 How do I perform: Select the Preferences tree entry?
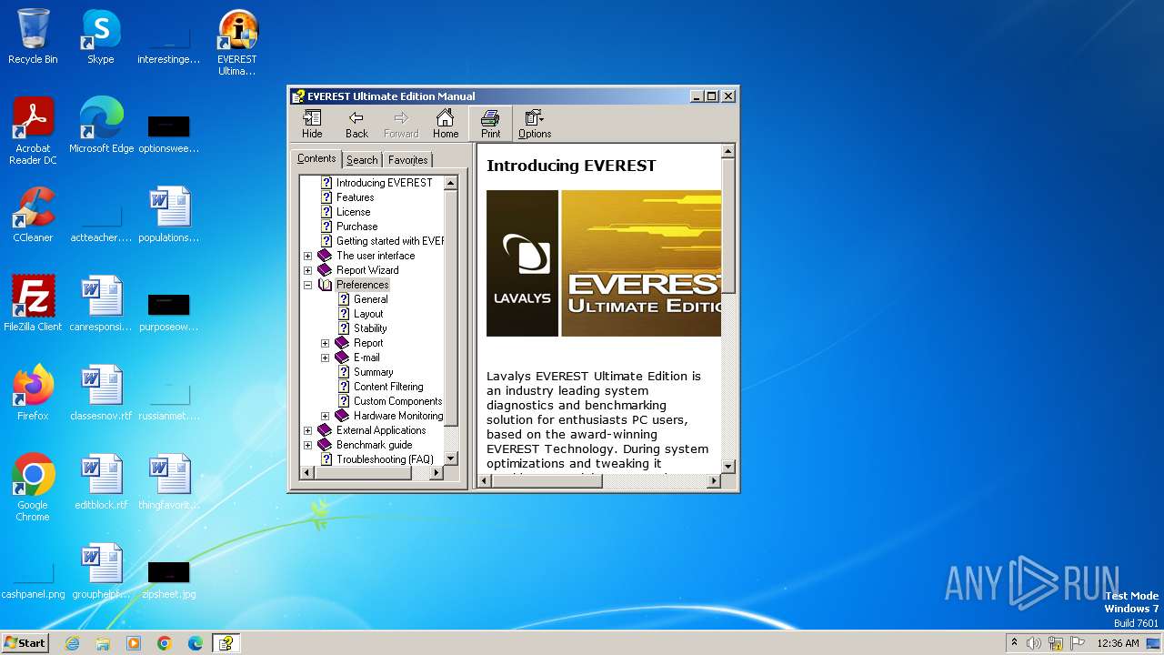click(x=362, y=285)
